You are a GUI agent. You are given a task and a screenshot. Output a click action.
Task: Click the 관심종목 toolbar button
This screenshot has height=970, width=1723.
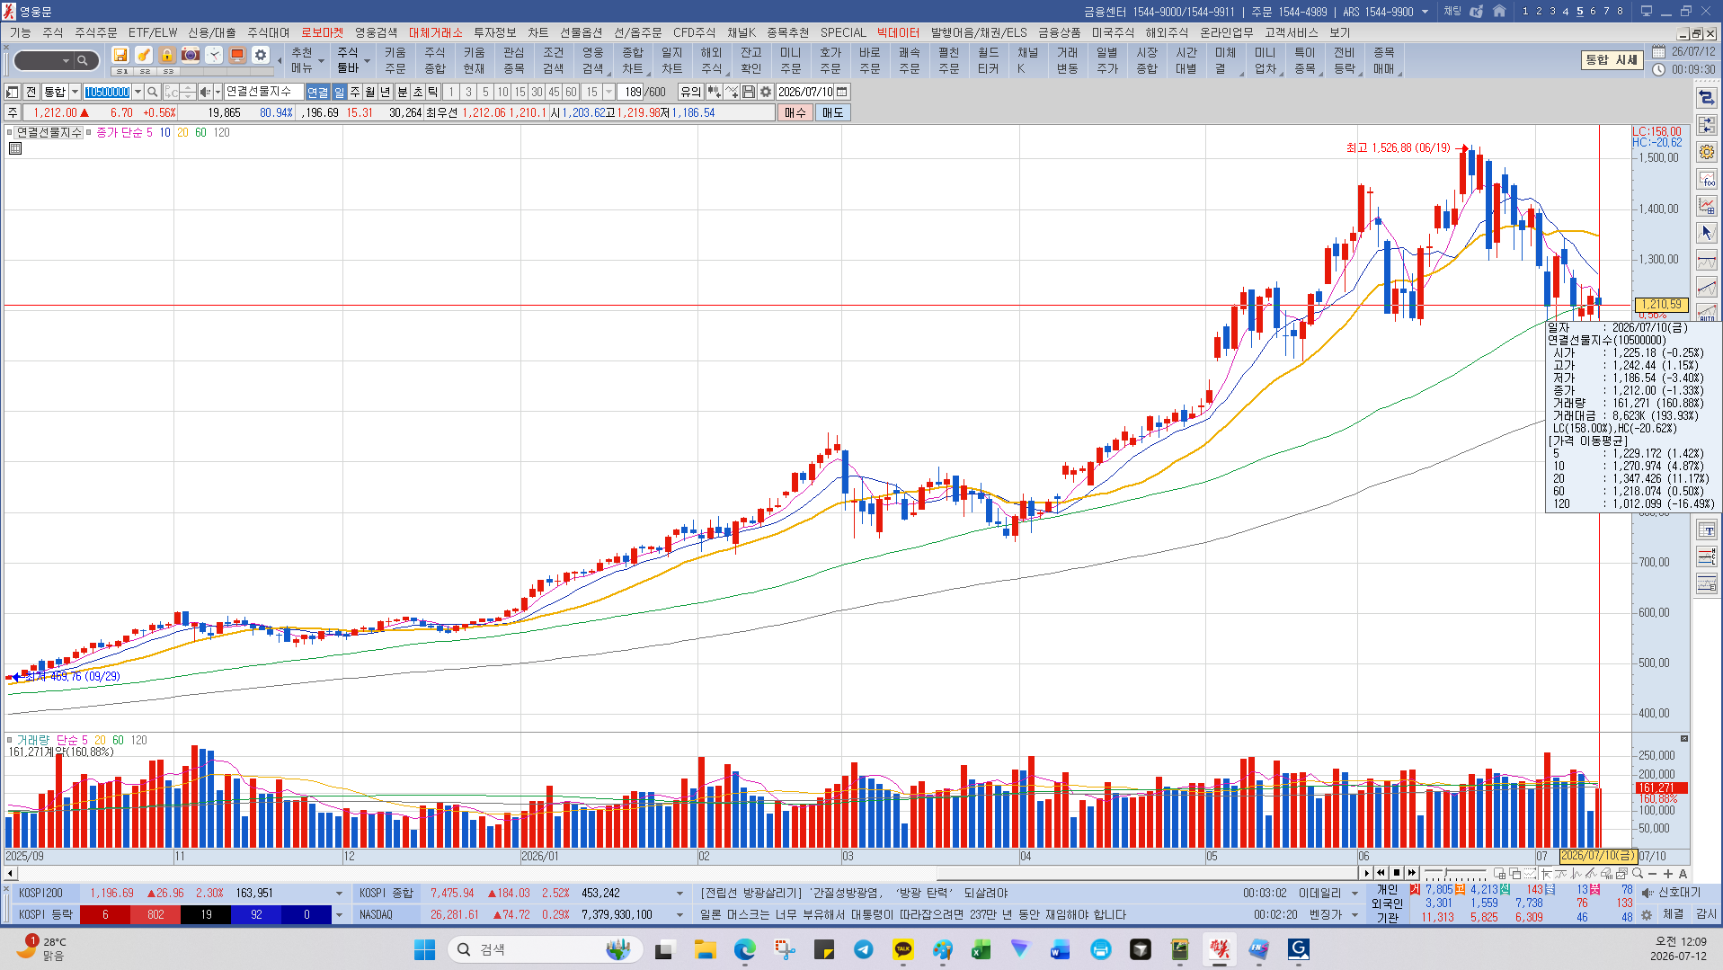point(513,60)
